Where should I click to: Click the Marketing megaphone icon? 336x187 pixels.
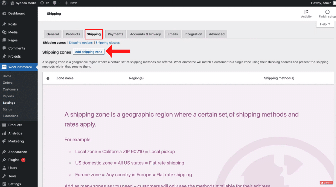[x=4, y=141]
